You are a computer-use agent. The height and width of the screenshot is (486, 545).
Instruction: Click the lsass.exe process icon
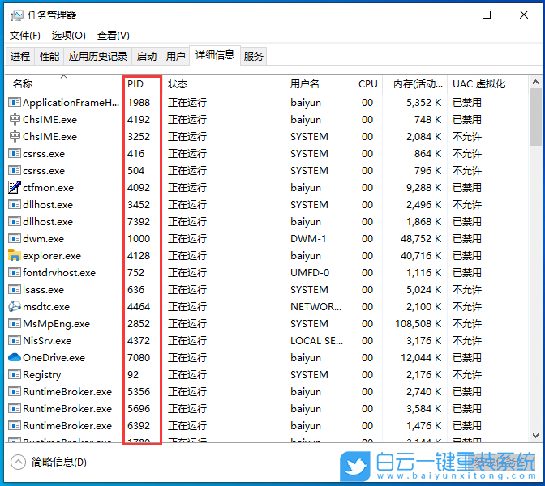[x=15, y=289]
